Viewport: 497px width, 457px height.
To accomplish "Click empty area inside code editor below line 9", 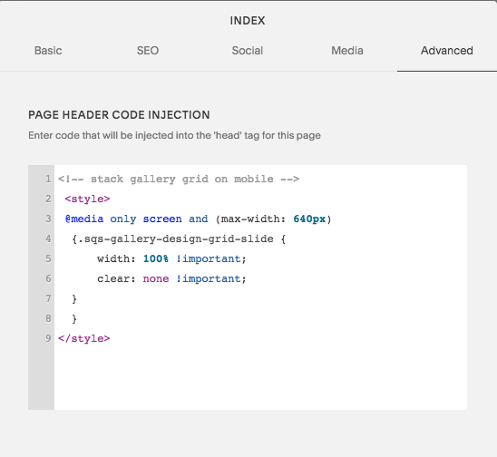I will (x=260, y=377).
